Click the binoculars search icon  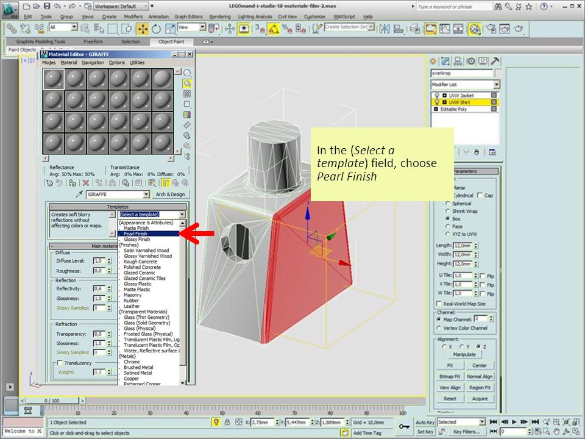click(x=498, y=6)
